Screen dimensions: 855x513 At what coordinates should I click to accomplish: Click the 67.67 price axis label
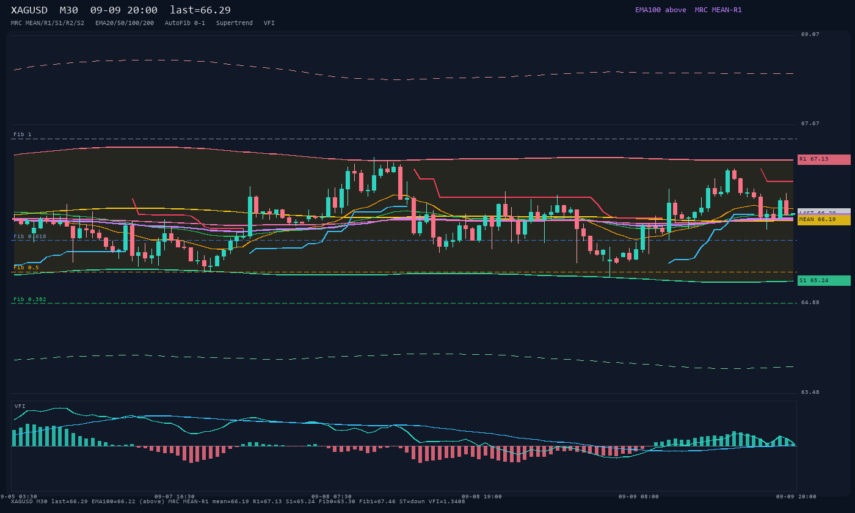click(x=810, y=124)
